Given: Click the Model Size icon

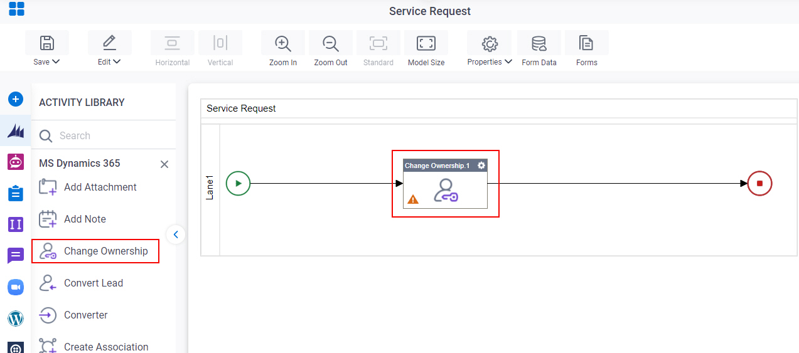Looking at the screenshot, I should (x=426, y=43).
